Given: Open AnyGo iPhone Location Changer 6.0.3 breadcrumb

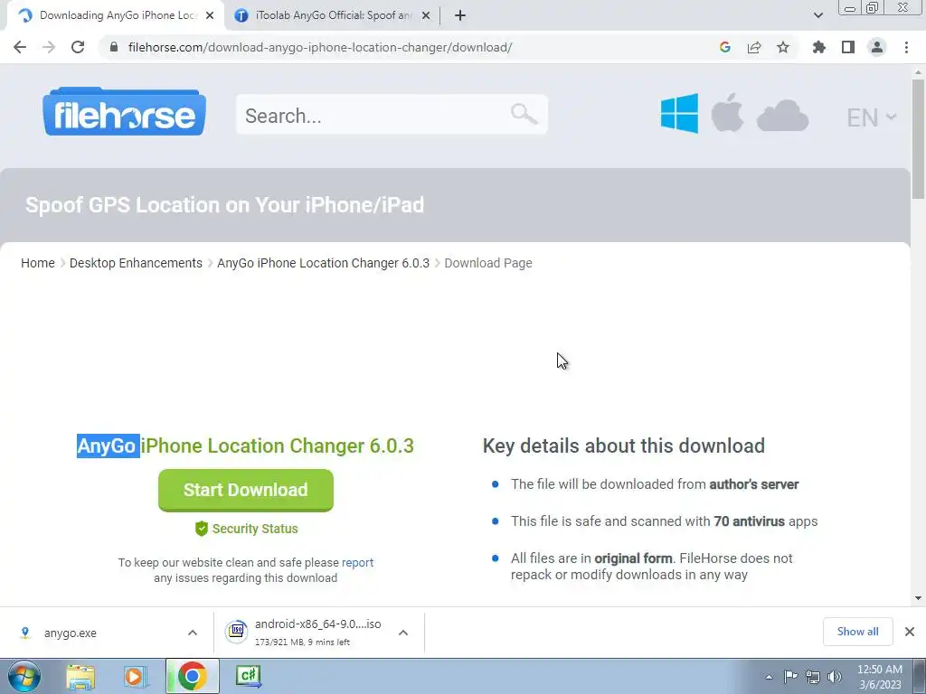Looking at the screenshot, I should 323,263.
